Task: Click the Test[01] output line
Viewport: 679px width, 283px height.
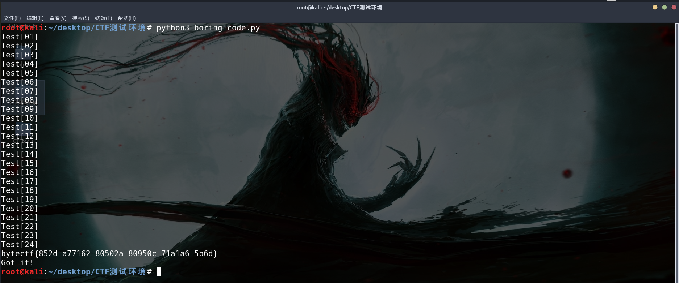Action: click(x=20, y=37)
